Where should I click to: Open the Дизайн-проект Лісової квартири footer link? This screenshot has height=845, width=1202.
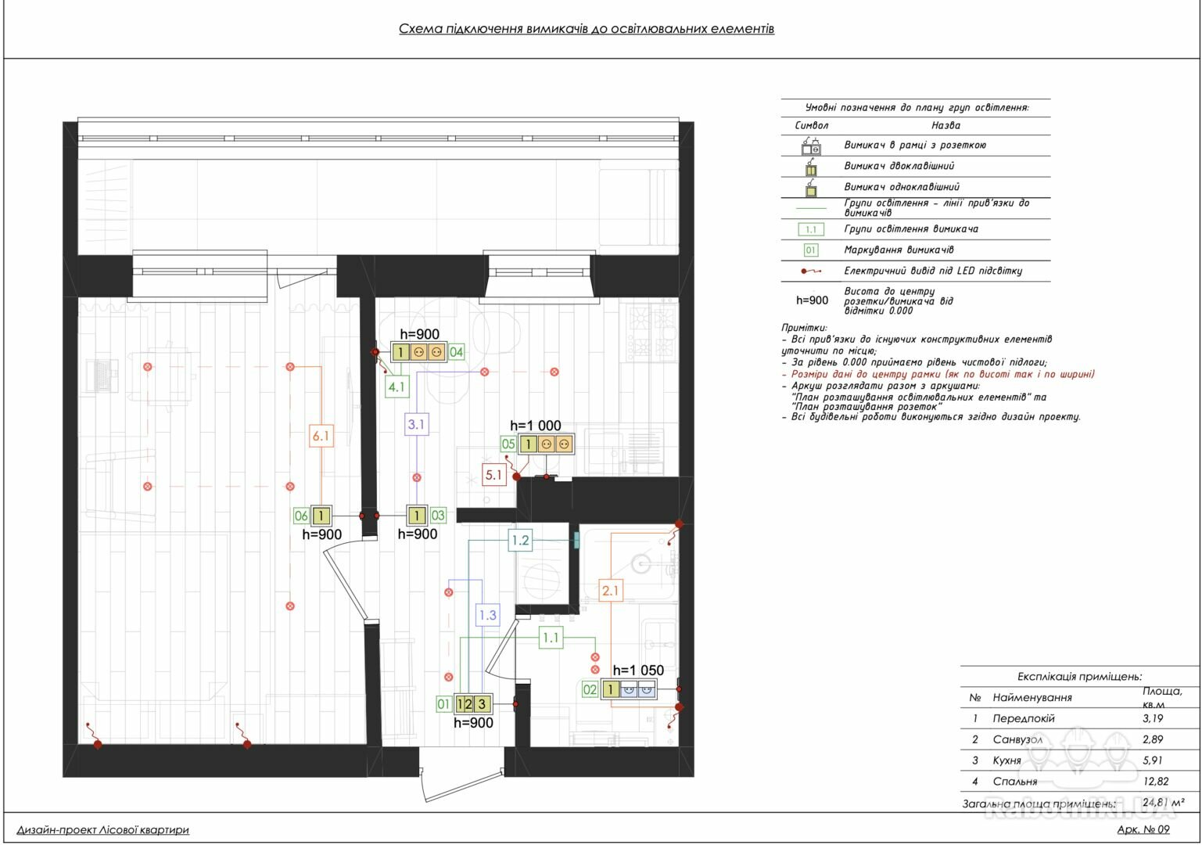click(102, 829)
